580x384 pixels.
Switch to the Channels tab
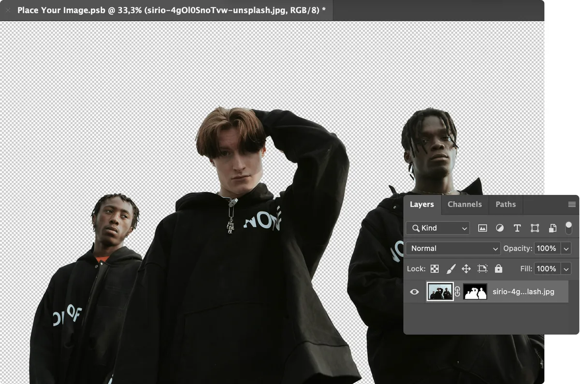(x=464, y=205)
